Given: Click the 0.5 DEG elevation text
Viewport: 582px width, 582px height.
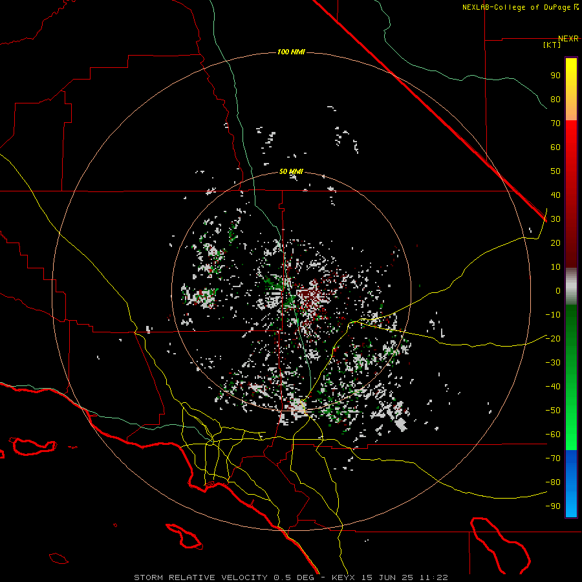Looking at the screenshot, I should click(x=294, y=577).
